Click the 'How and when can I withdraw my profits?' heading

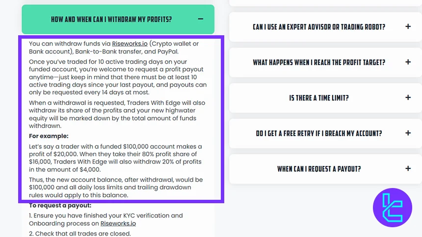pos(111,20)
